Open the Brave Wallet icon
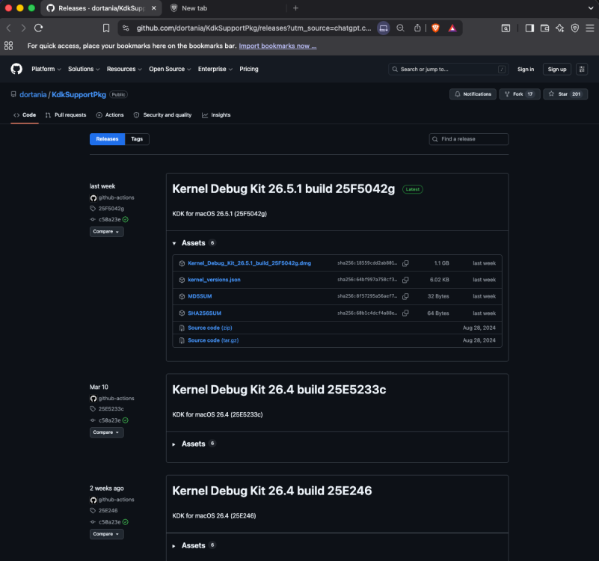599x561 pixels. (544, 28)
